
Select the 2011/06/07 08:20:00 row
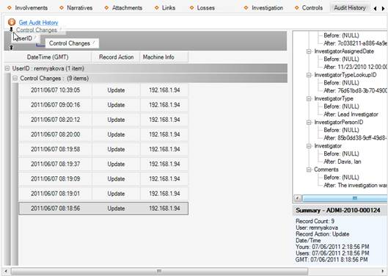point(103,134)
